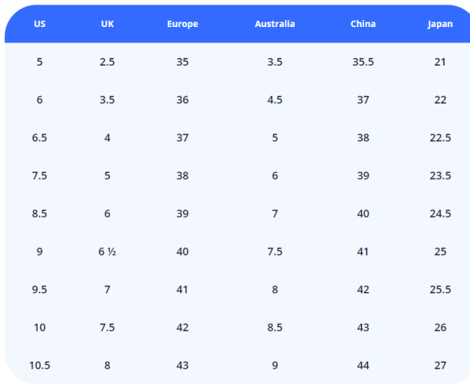The height and width of the screenshot is (387, 470).
Task: Click Japan size 24.5 cell
Action: [x=440, y=213]
